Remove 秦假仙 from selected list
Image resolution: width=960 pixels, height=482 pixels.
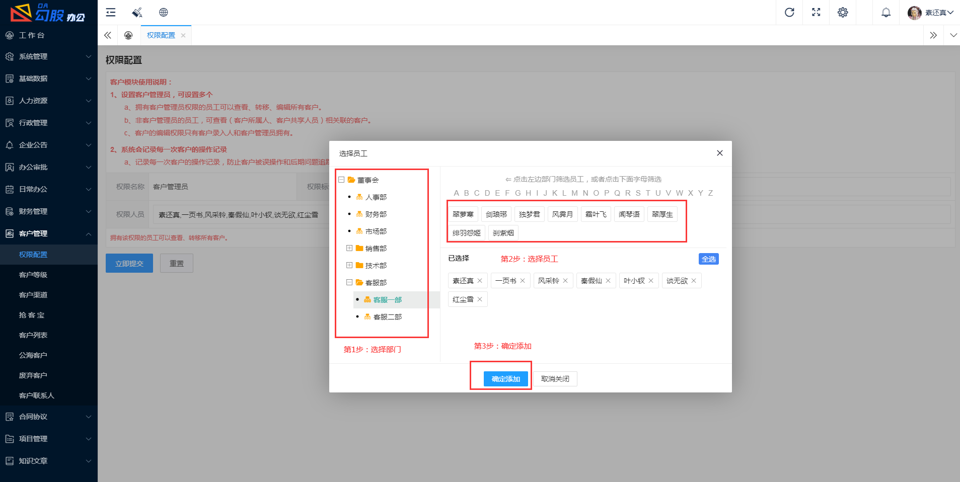pos(608,281)
